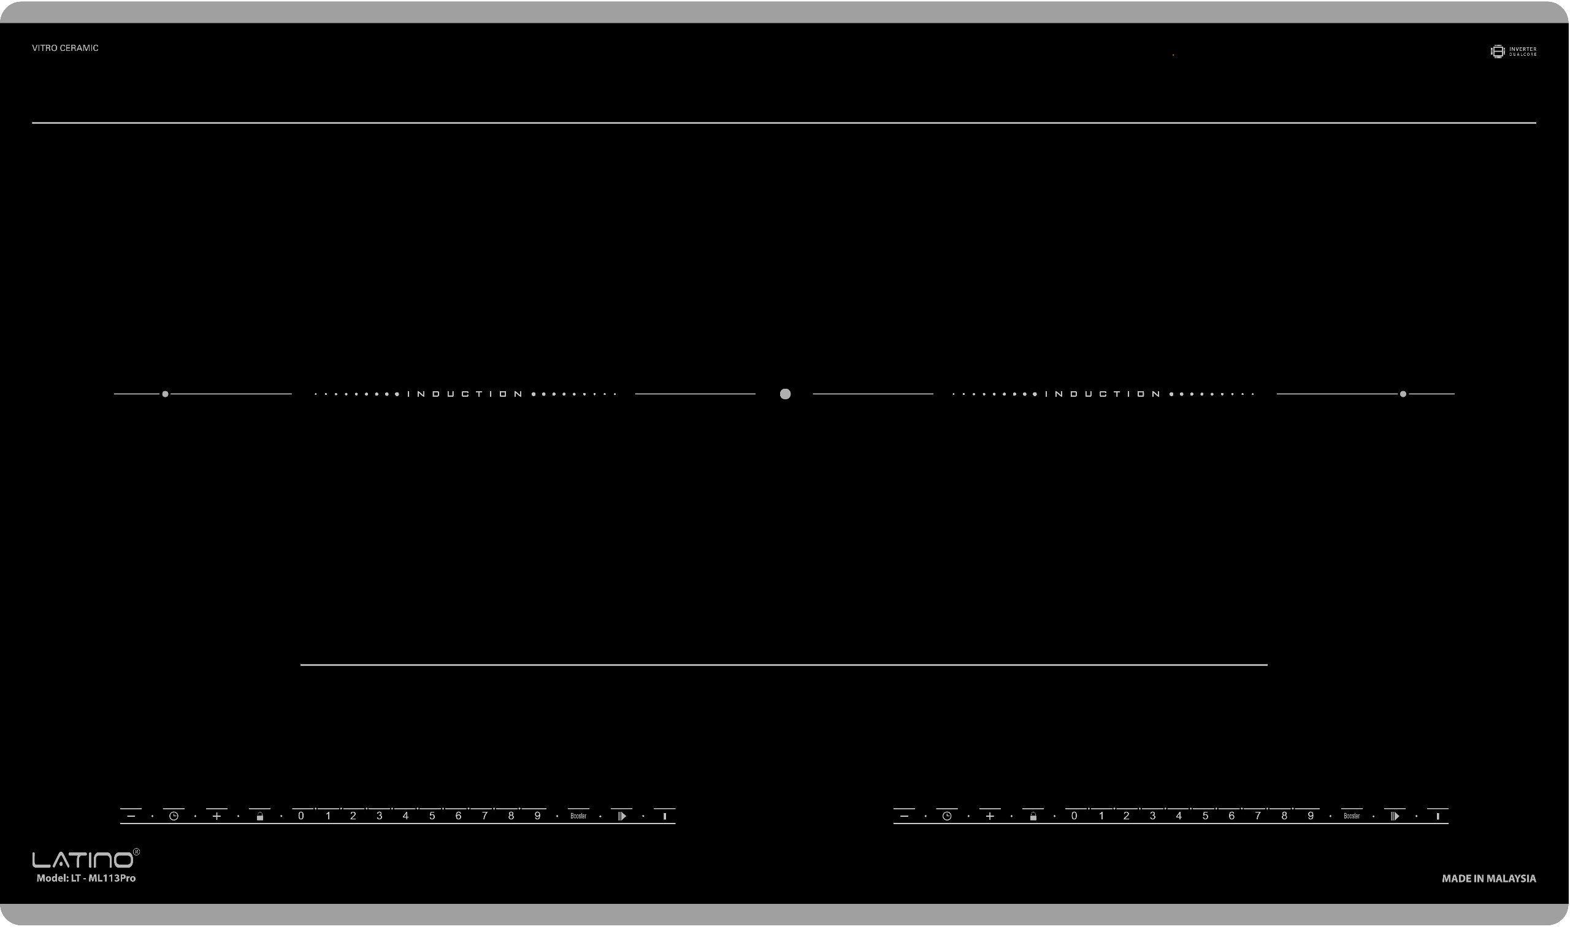Click the left zone 'INDUCTION' label

[x=465, y=394]
